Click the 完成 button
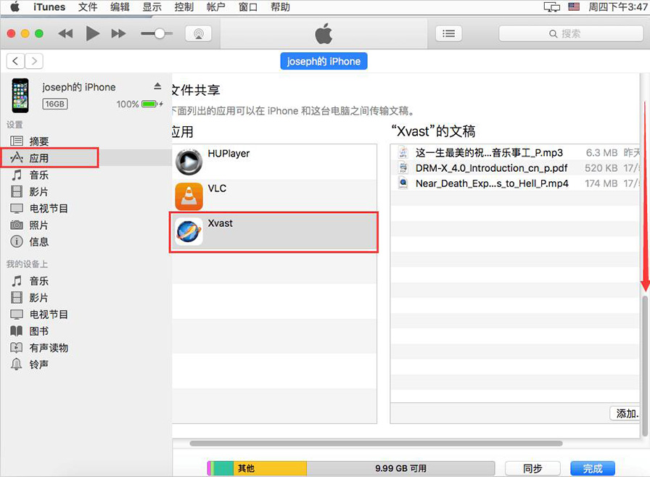The width and height of the screenshot is (650, 477). coord(593,468)
